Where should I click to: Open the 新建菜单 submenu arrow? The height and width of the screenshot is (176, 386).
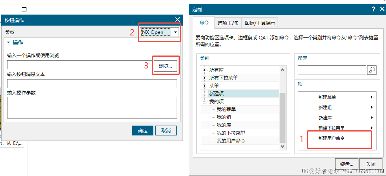coord(371,97)
